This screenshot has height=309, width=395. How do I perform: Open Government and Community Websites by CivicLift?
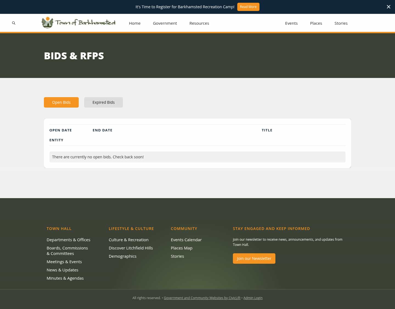202,298
